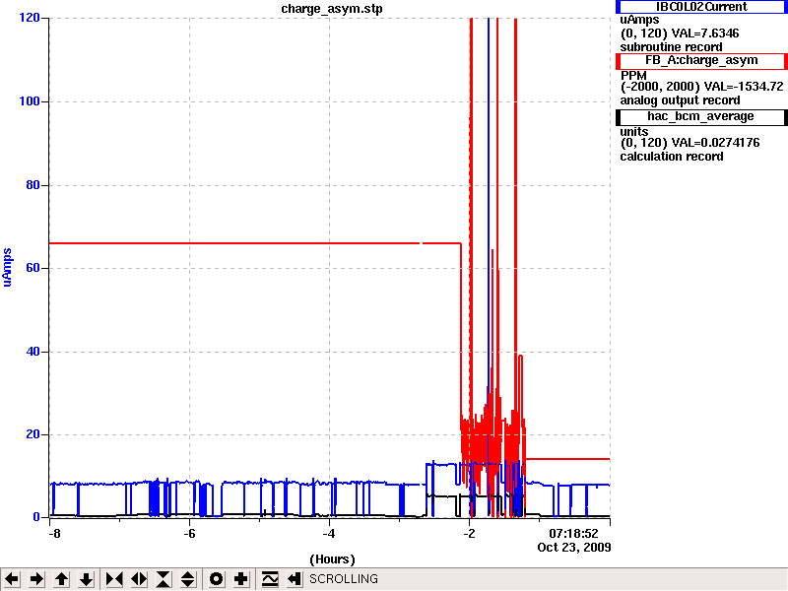Click the -4 tick label on x-axis
The height and width of the screenshot is (591, 788).
click(x=329, y=533)
